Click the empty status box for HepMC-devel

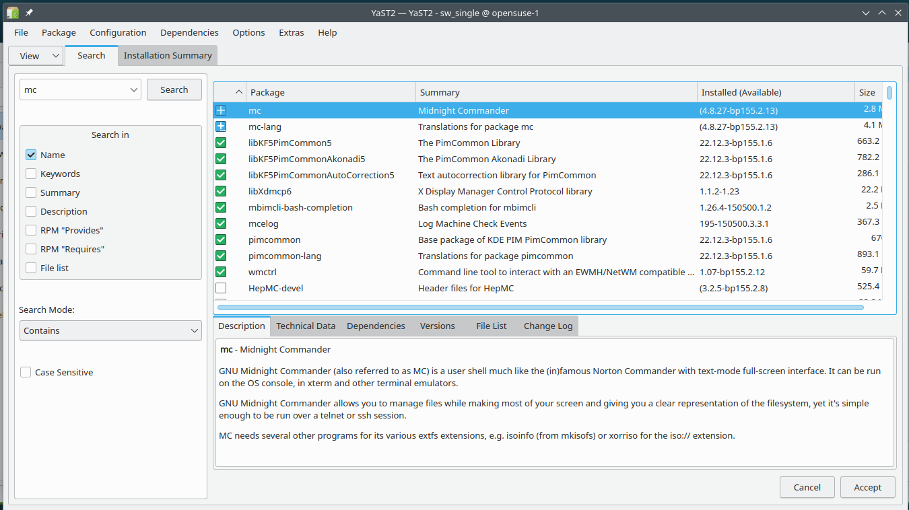[x=221, y=288]
